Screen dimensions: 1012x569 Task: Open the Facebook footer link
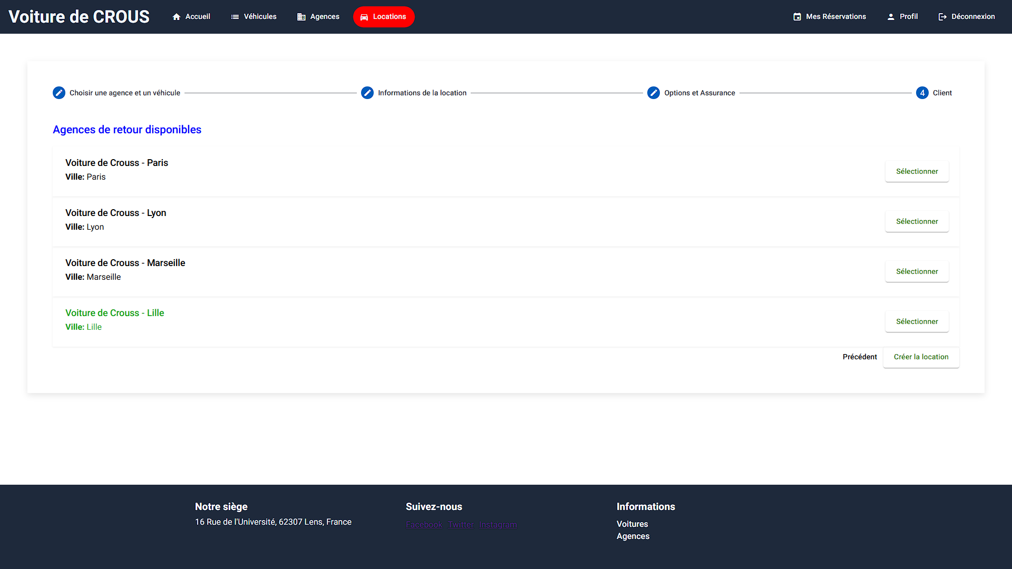[424, 525]
